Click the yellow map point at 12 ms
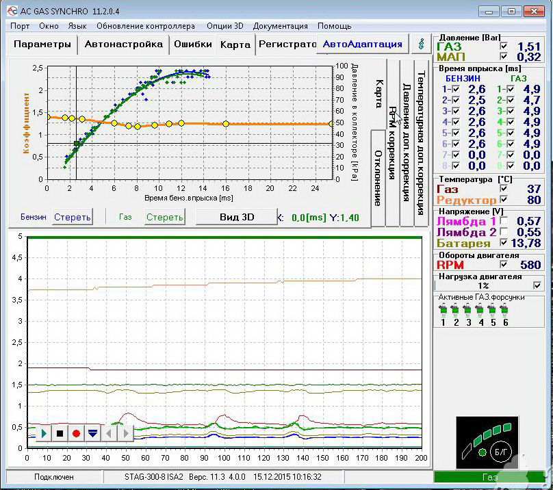 [x=181, y=123]
